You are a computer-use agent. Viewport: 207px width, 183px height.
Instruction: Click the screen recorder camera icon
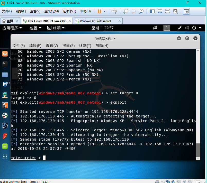155,28
